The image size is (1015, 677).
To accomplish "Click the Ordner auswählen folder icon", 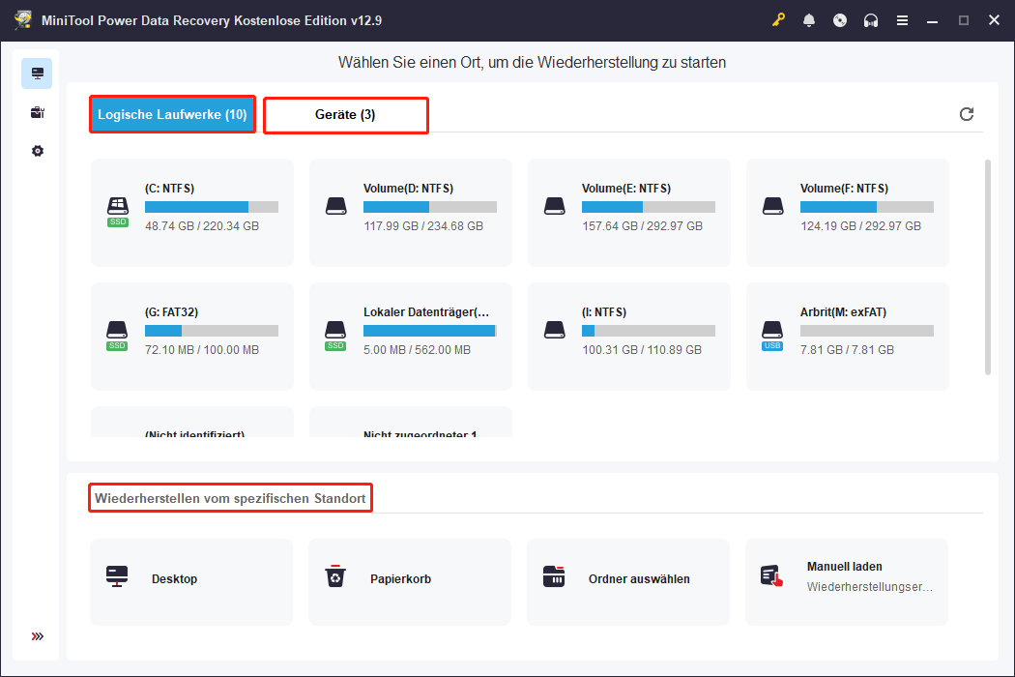I will [x=554, y=576].
